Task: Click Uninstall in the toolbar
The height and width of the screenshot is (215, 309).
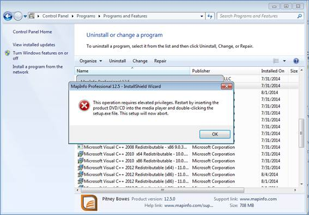Action: (x=118, y=61)
